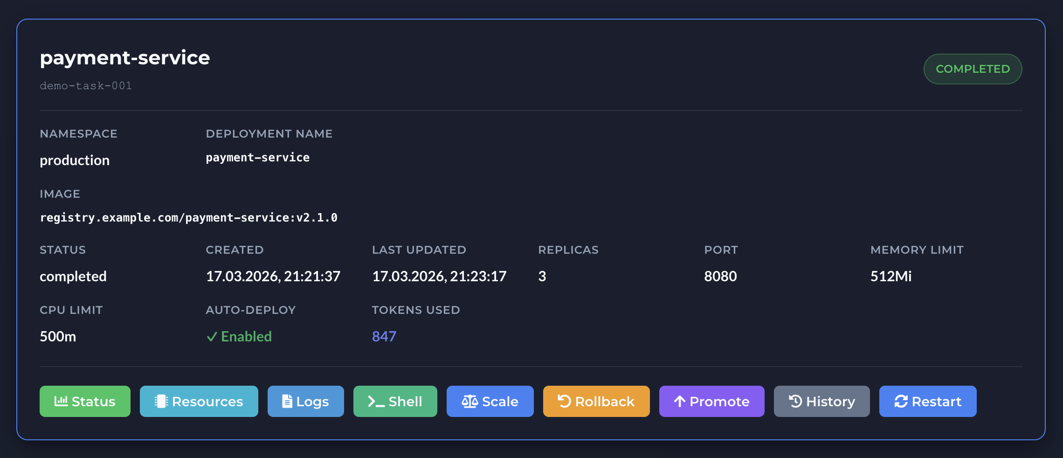Select the chip icon on the Resources button
Viewport: 1063px width, 458px height.
160,401
